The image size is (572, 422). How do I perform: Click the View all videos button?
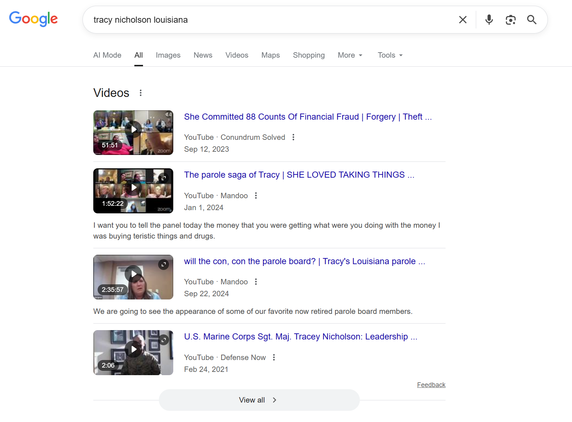pos(259,400)
